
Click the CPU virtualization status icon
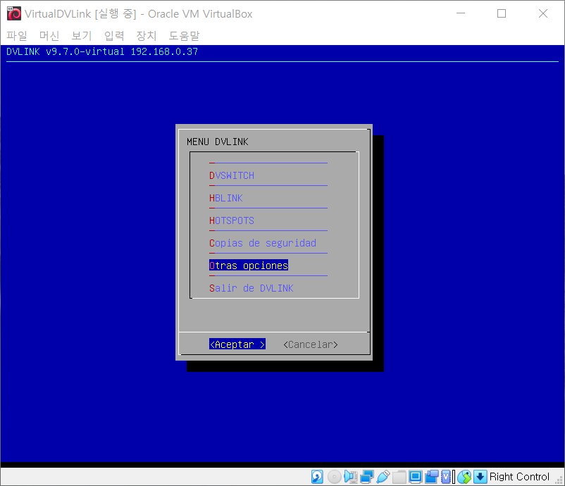click(x=447, y=477)
